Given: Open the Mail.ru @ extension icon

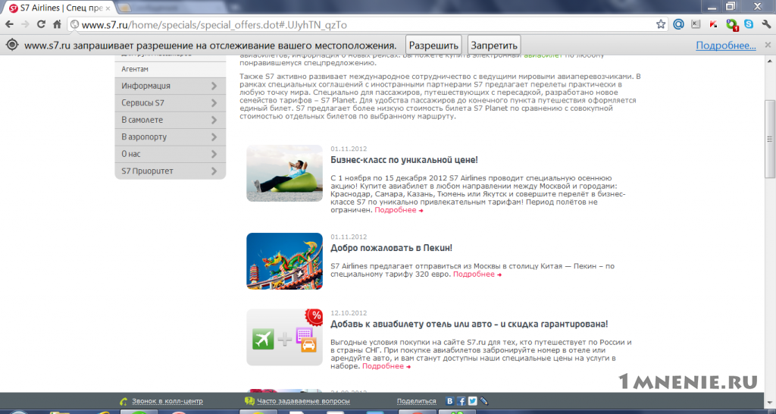Looking at the screenshot, I should tap(678, 24).
